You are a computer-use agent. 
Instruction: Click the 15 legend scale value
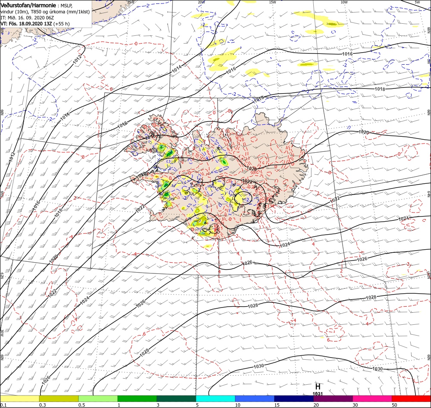277,405
